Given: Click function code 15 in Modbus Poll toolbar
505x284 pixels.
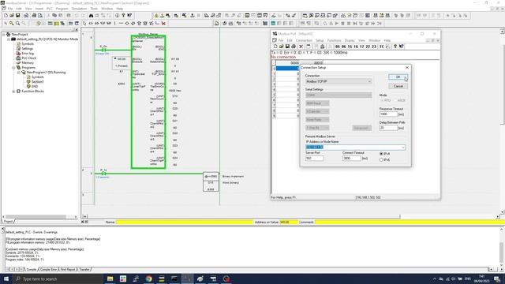Looking at the screenshot, I should coord(350,47).
